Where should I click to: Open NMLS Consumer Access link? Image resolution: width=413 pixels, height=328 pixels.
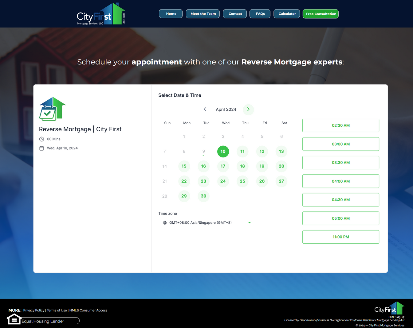coord(88,311)
